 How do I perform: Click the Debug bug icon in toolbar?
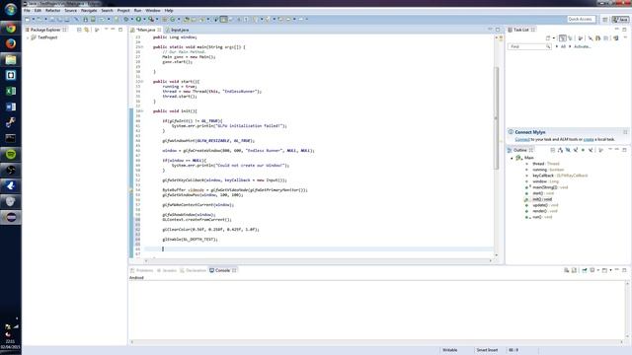(x=126, y=20)
